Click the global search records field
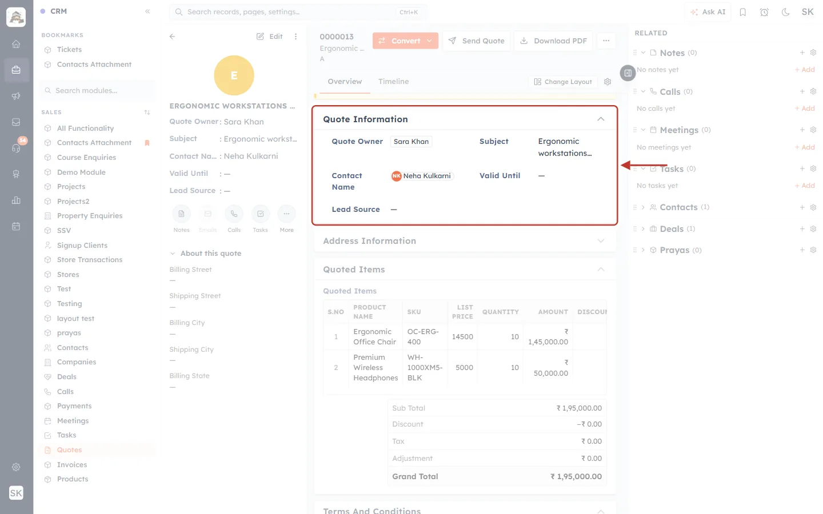The width and height of the screenshot is (823, 514). point(298,12)
